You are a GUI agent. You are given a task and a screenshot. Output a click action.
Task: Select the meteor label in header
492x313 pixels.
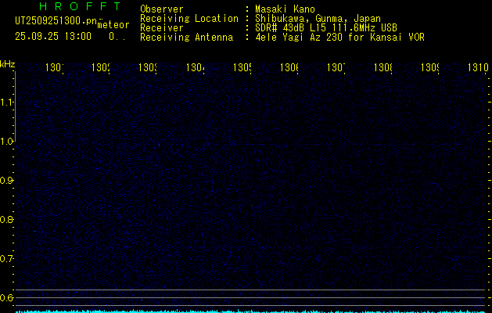point(113,25)
